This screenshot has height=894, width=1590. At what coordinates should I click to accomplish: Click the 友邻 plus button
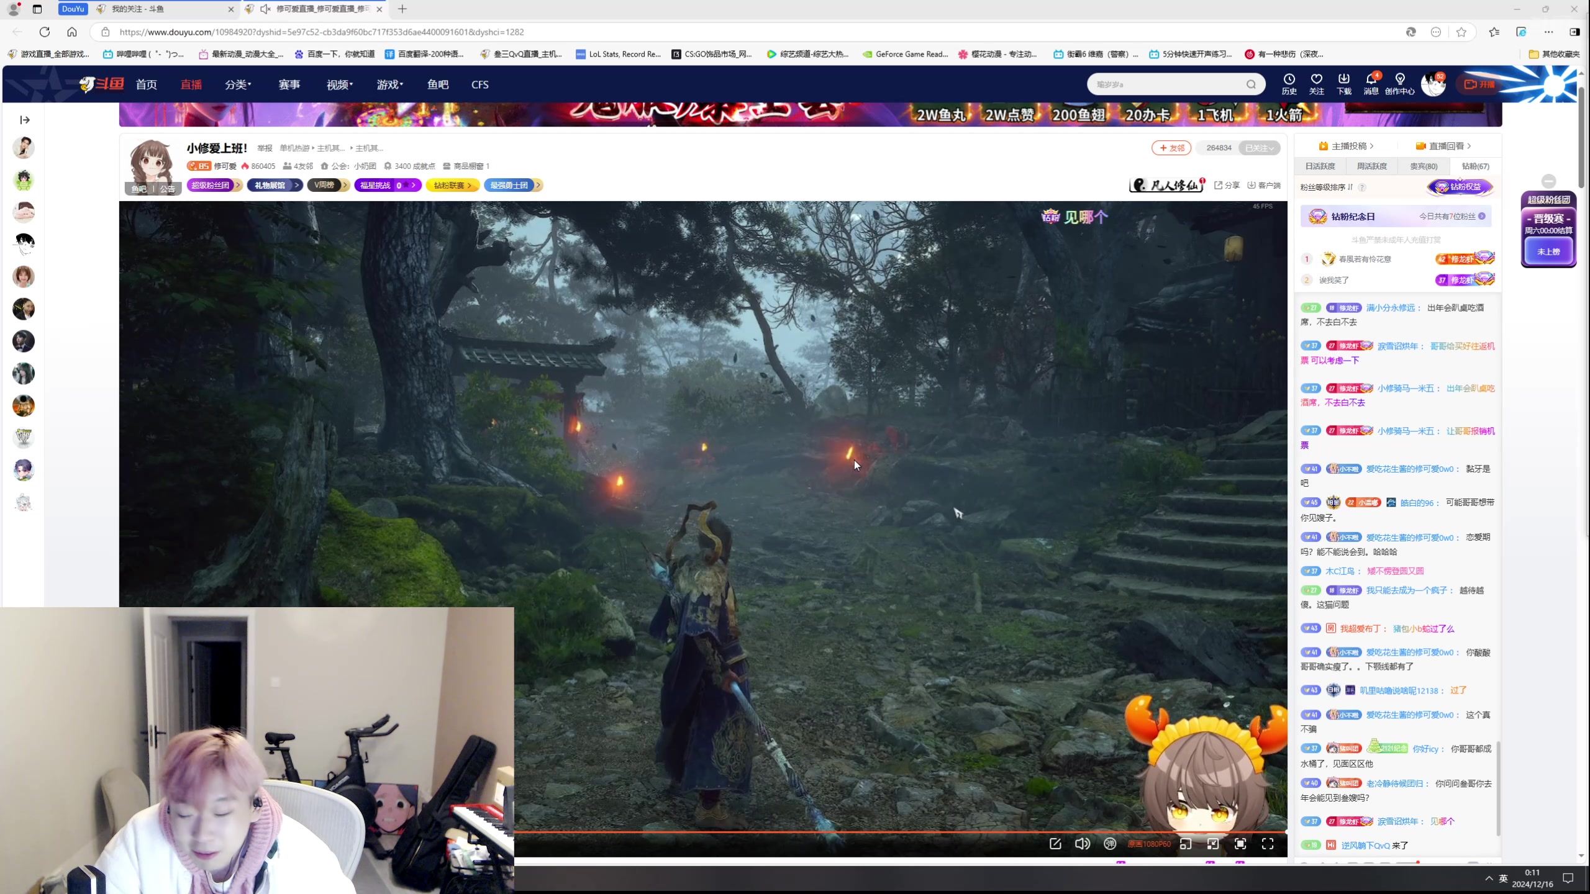coord(1171,148)
